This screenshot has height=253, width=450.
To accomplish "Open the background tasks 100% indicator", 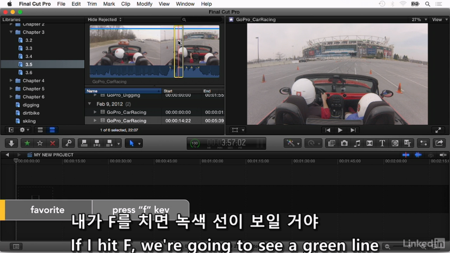I will coord(194,143).
